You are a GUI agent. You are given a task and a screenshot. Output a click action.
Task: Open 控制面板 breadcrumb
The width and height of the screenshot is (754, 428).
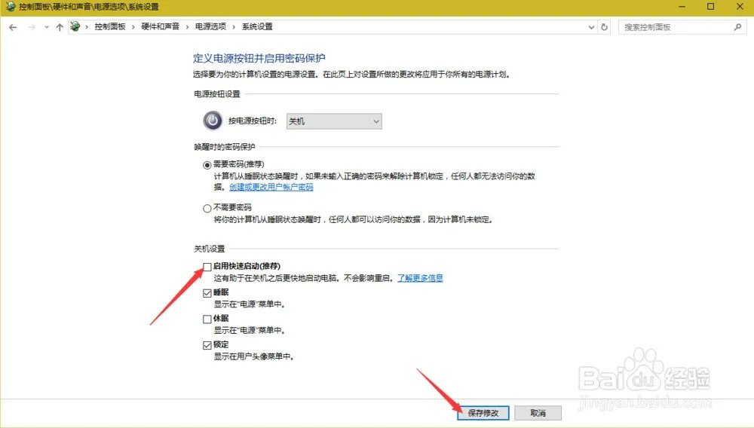pos(109,27)
